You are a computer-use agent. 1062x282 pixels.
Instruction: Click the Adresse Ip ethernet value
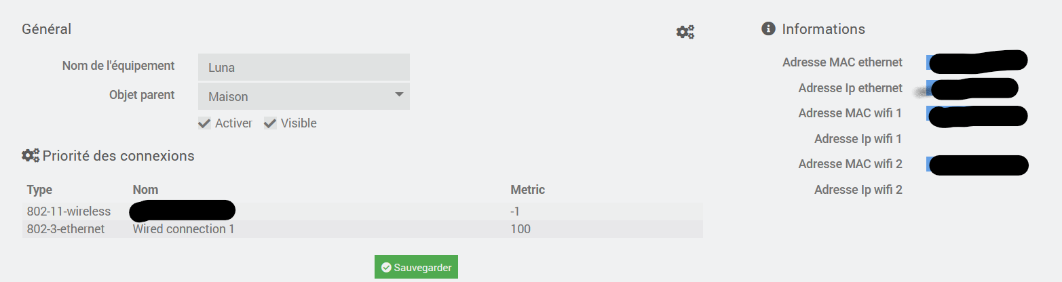(972, 88)
